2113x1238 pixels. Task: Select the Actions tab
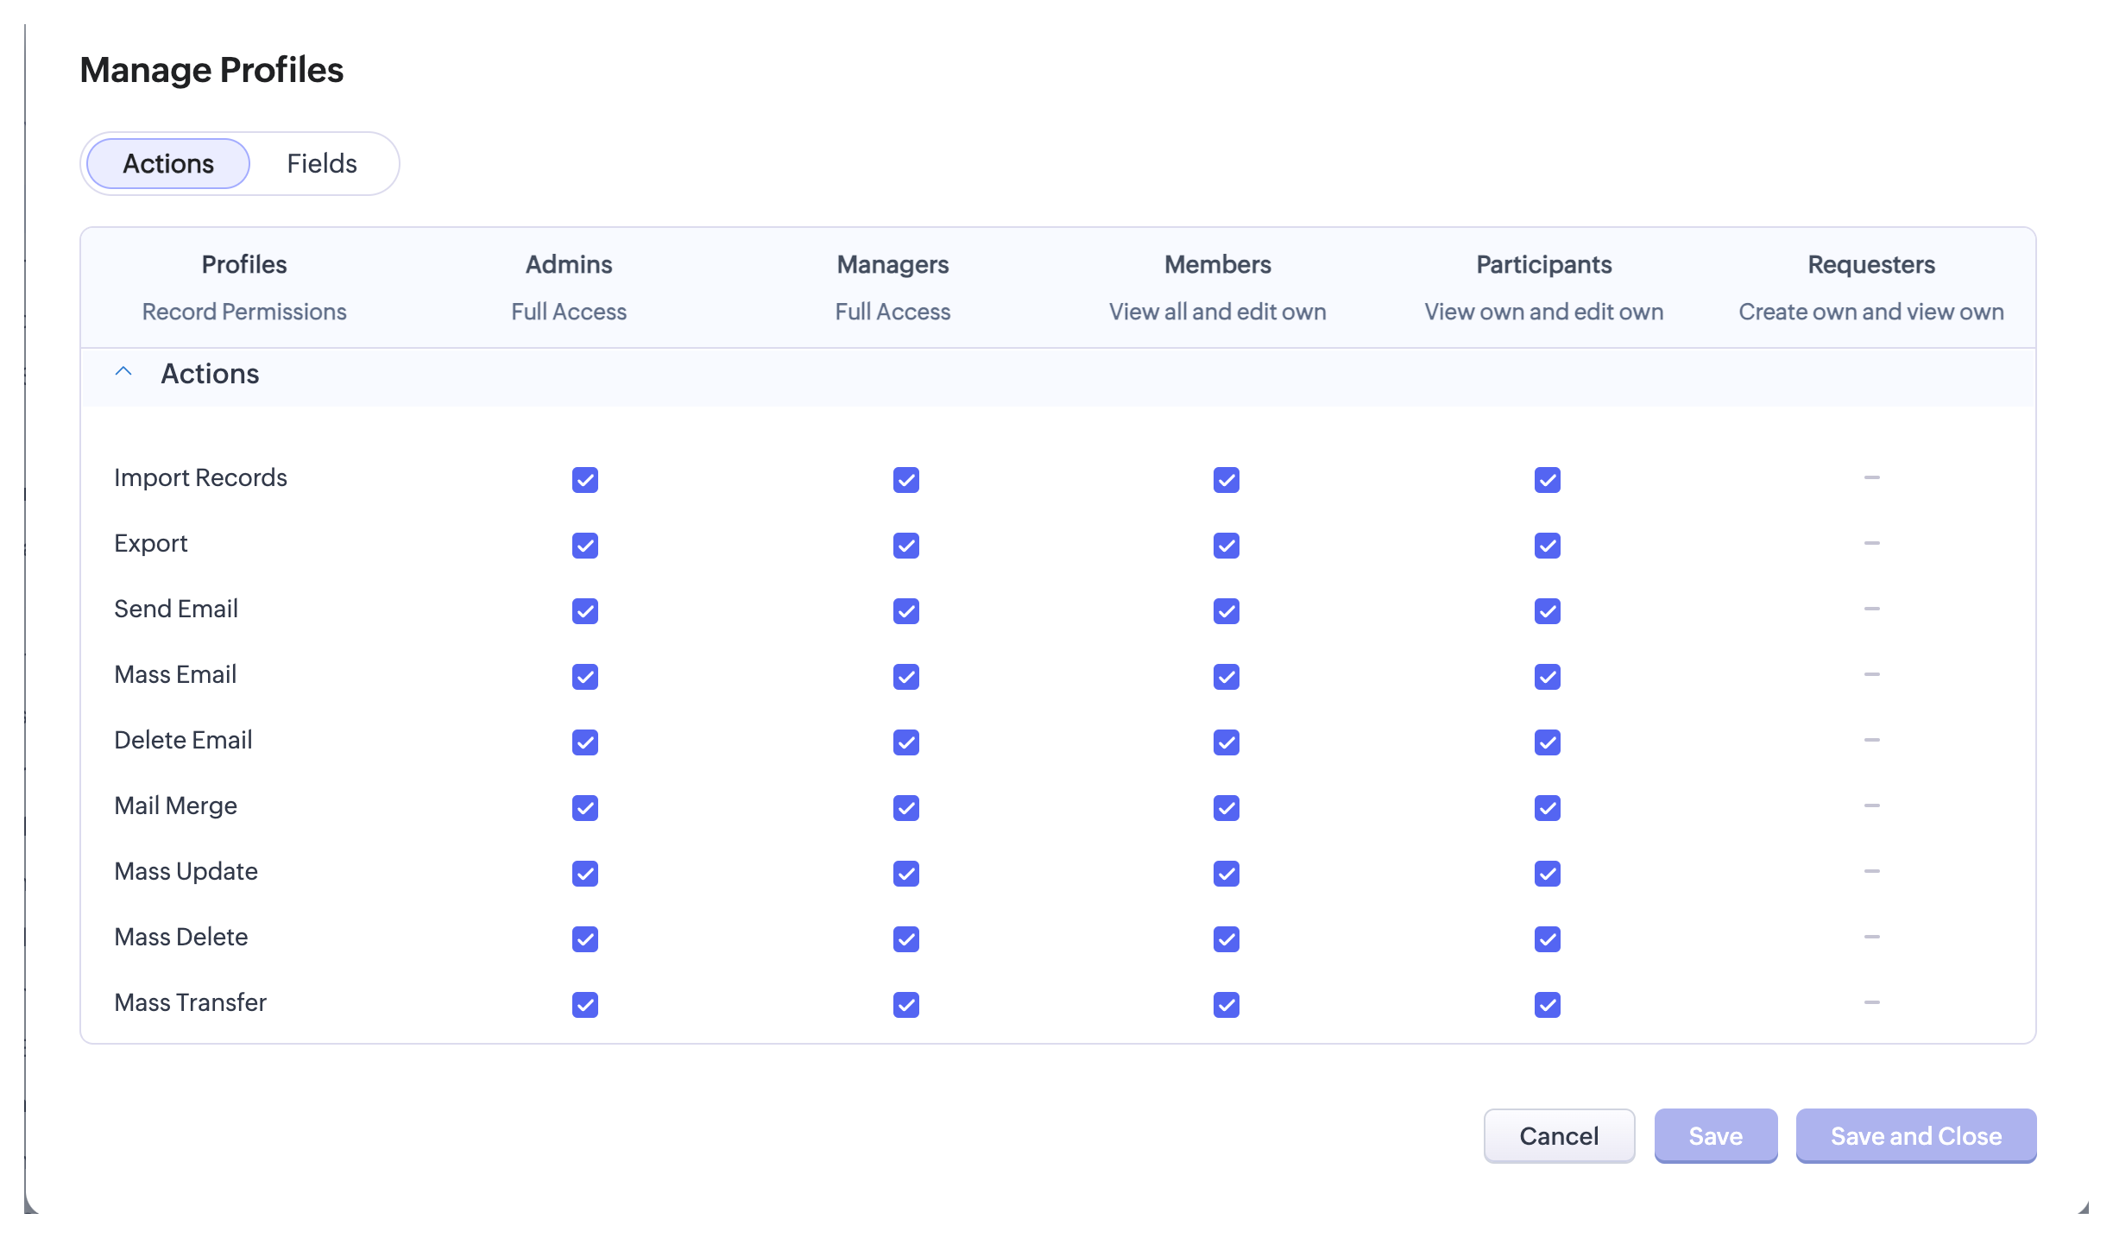168,163
